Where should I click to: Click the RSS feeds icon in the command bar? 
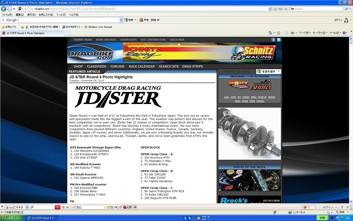[279, 33]
